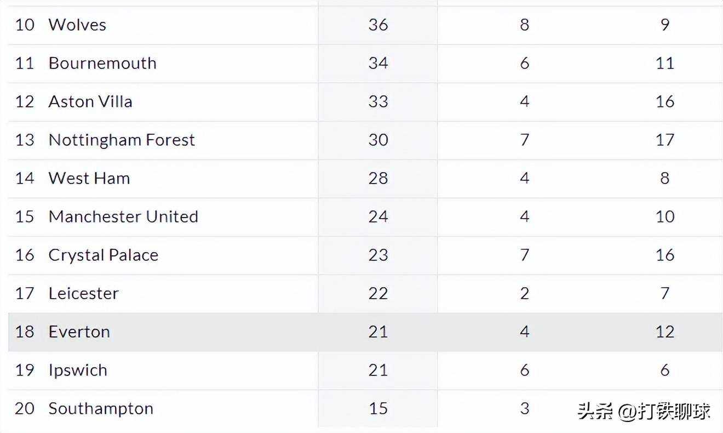The height and width of the screenshot is (433, 723).
Task: Click the West Ham team name
Action: point(89,178)
